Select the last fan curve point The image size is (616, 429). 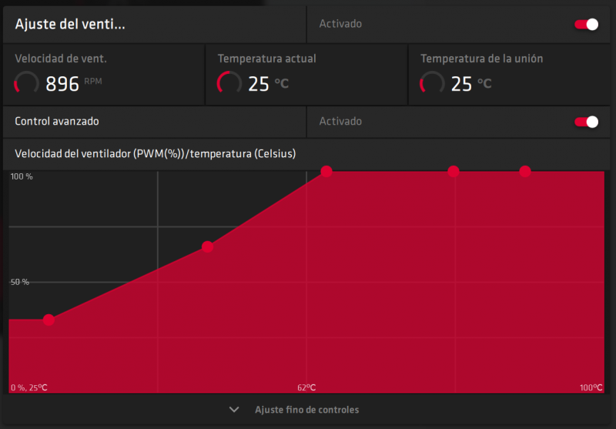[525, 171]
